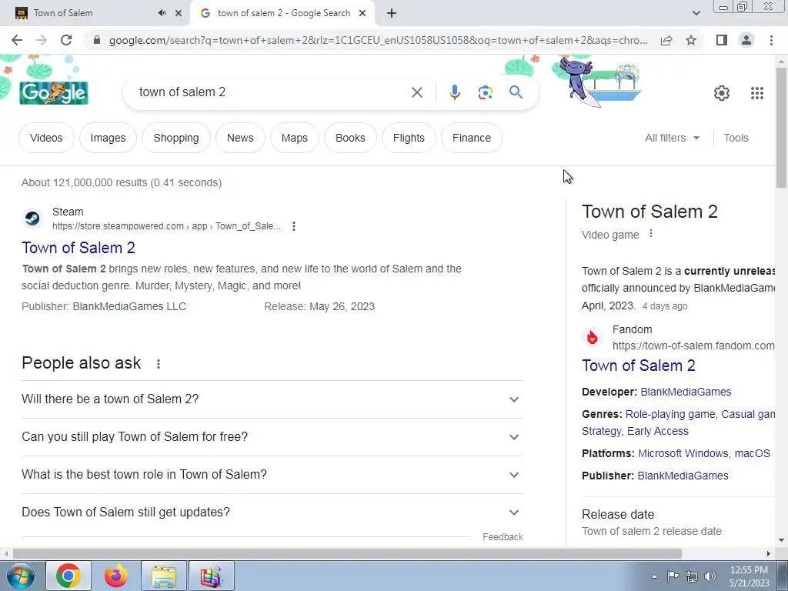Screen dimensions: 788x591
Task: Open the Windows Start menu
Action: pyautogui.click(x=21, y=576)
